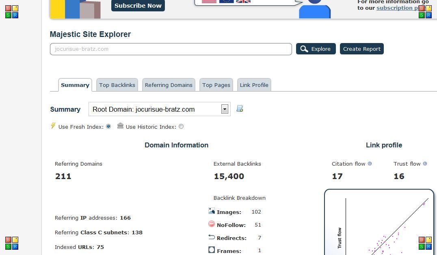
Task: Click the Redirects arrow icon
Action: [212, 237]
